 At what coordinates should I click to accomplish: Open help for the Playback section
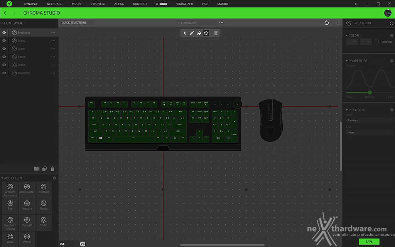[x=392, y=110]
